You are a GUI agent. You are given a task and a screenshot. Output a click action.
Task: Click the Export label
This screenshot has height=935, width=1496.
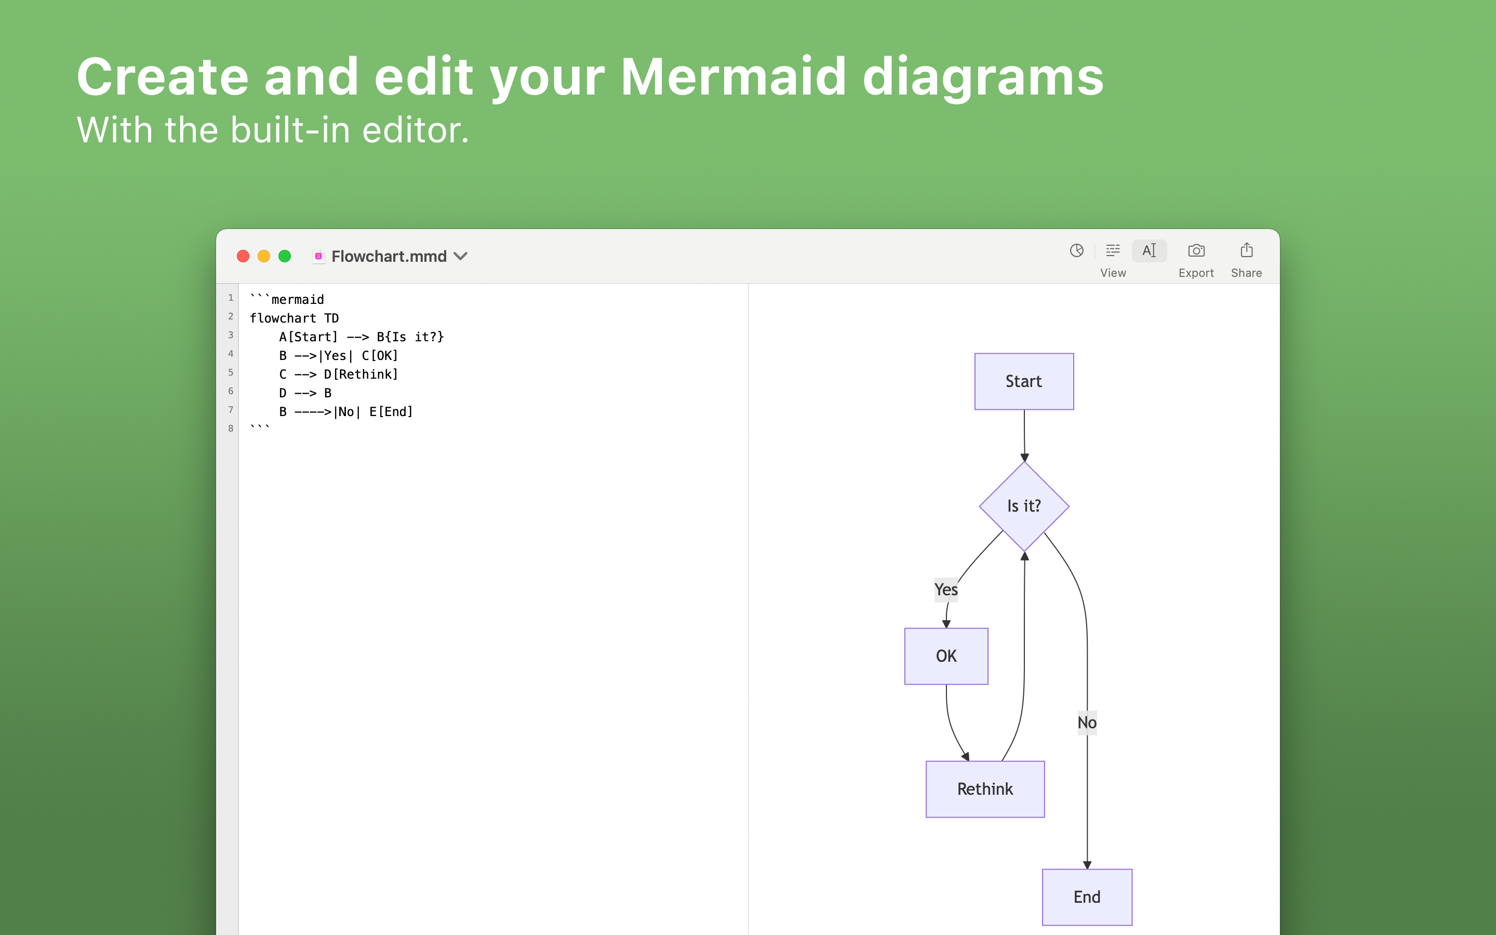(x=1196, y=273)
